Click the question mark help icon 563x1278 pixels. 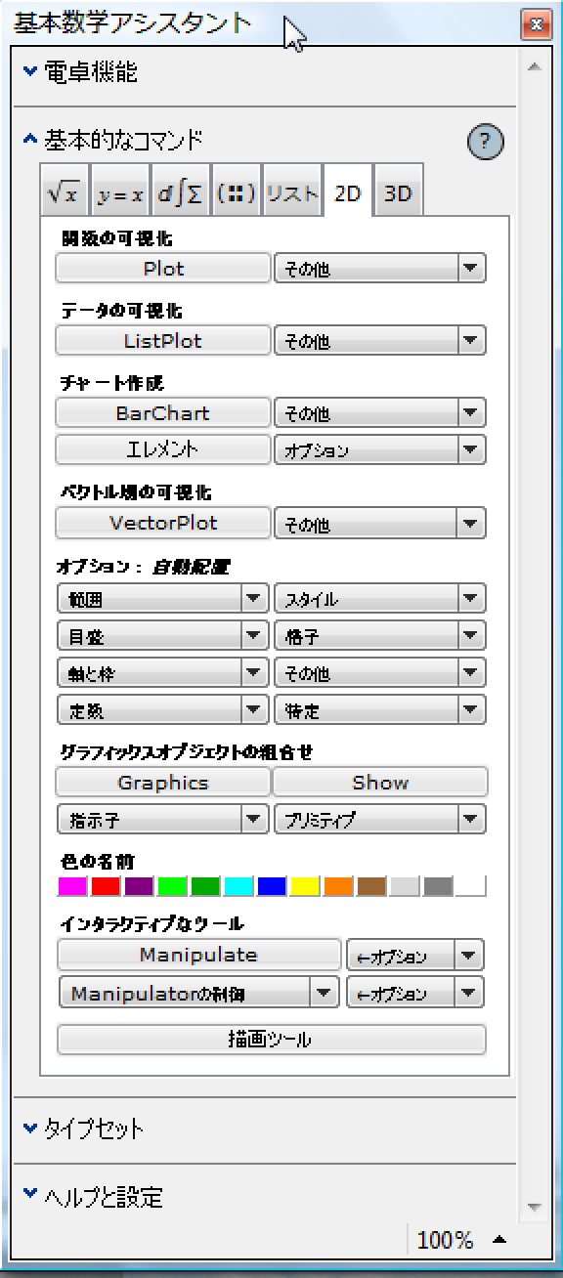pyautogui.click(x=485, y=143)
